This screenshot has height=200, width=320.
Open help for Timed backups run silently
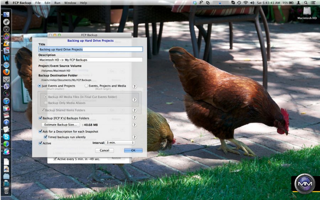[134, 137]
